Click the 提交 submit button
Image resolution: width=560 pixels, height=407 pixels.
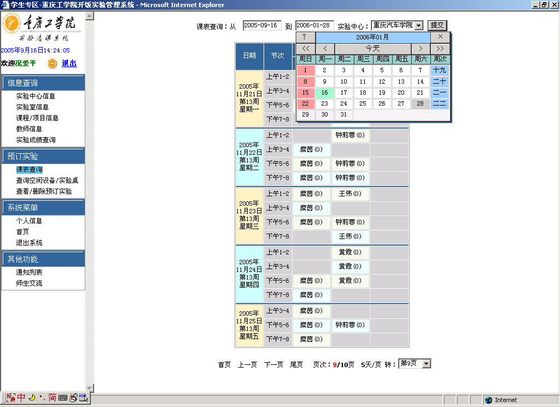tap(437, 25)
